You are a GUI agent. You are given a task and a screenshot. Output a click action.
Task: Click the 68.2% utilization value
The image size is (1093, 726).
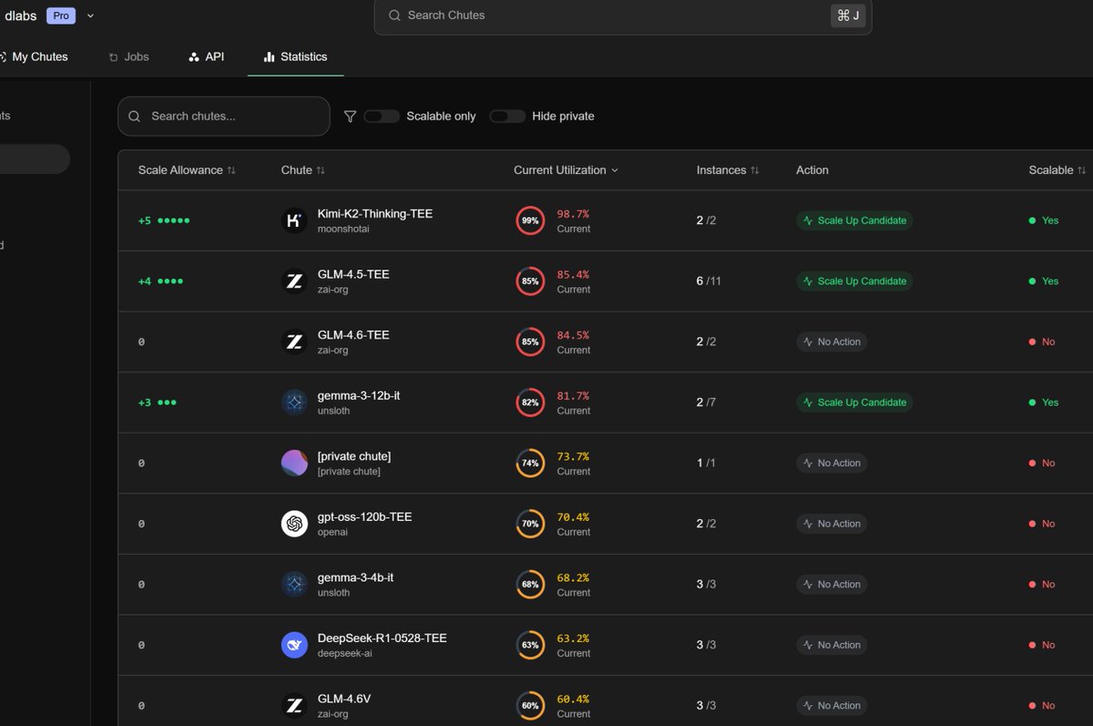coord(573,578)
